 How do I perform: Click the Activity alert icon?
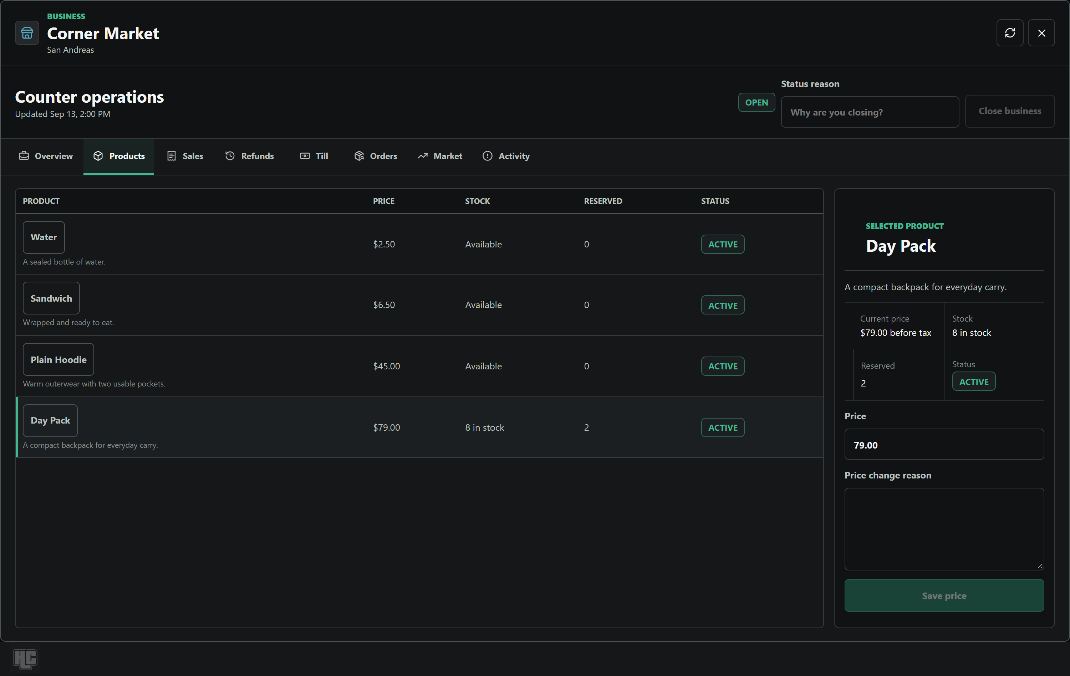coord(488,156)
